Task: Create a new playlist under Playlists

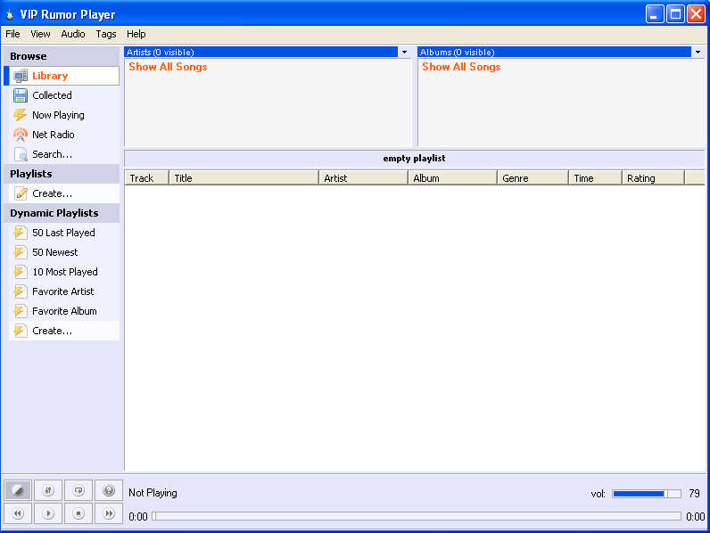Action: tap(52, 193)
